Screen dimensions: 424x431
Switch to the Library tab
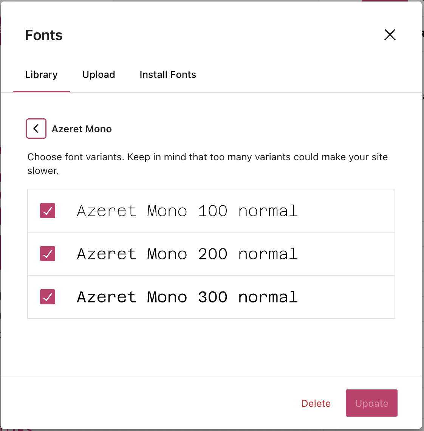pyautogui.click(x=41, y=74)
